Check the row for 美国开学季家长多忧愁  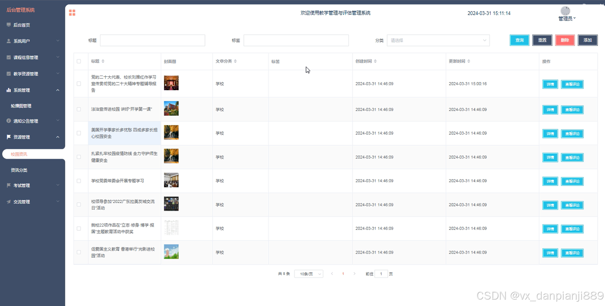(x=79, y=133)
